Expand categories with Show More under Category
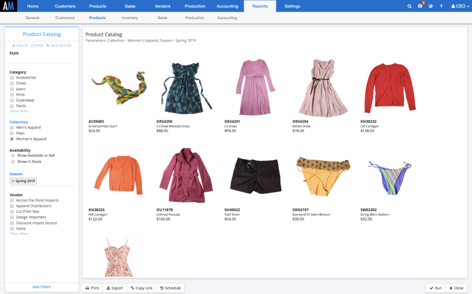Image resolution: width=472 pixels, height=294 pixels. pyautogui.click(x=19, y=111)
